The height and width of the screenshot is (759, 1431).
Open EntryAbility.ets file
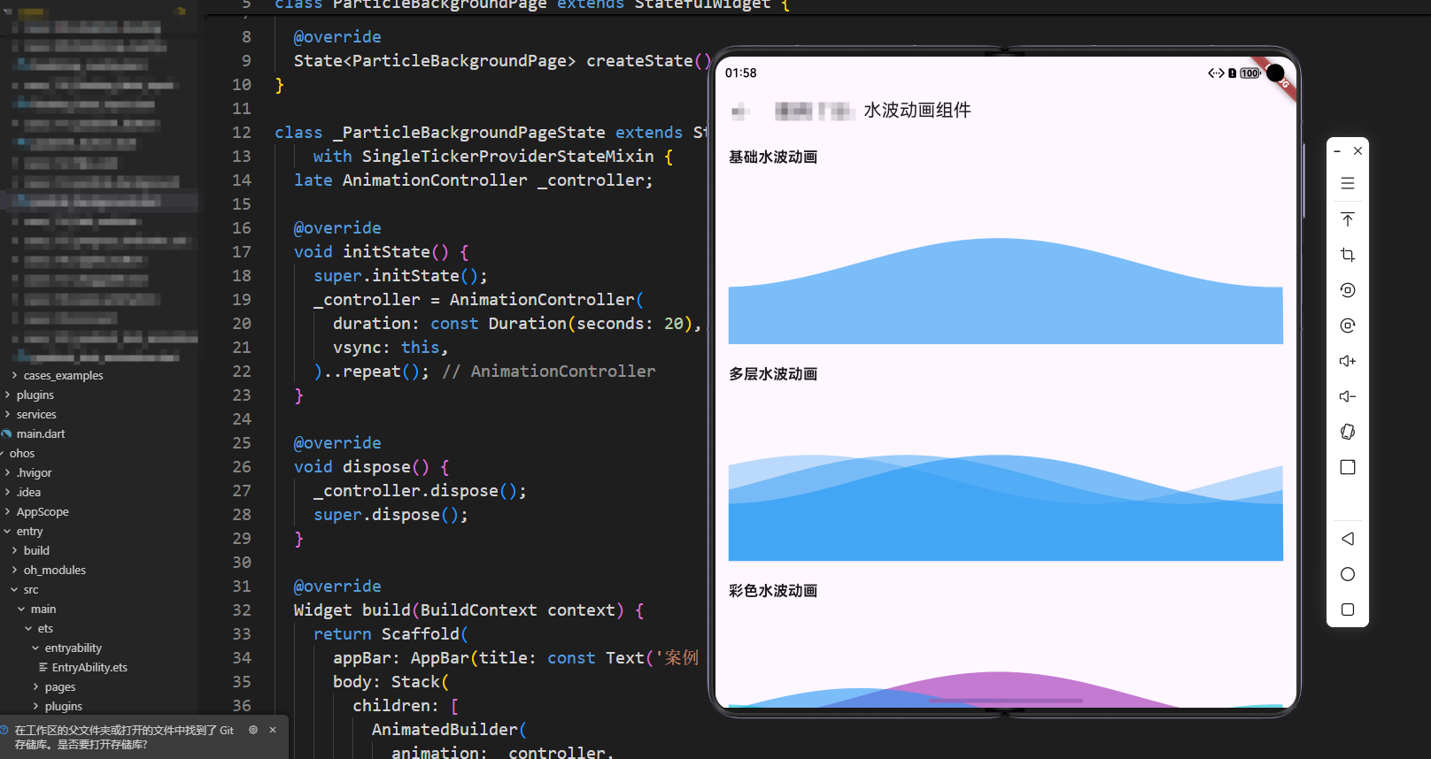(x=89, y=667)
